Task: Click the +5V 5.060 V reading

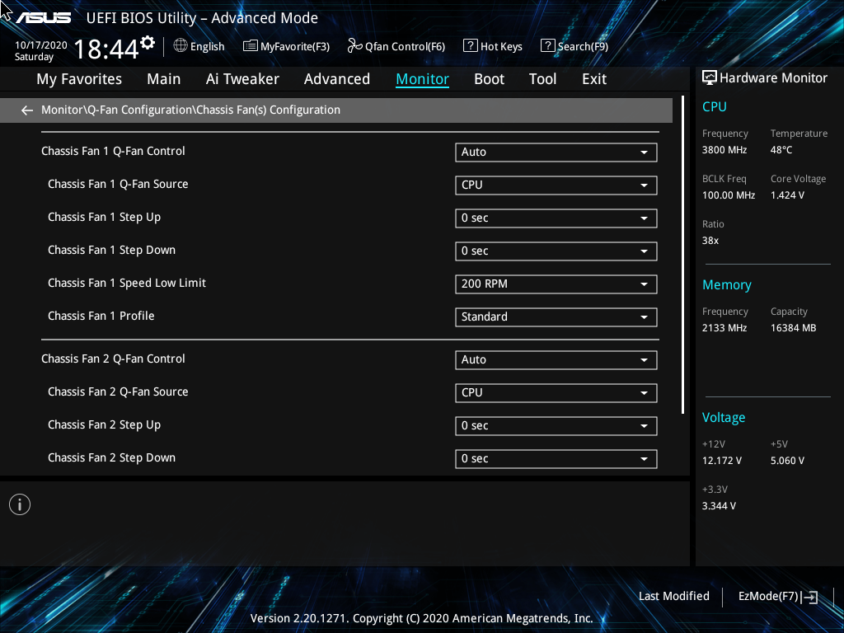Action: (x=787, y=461)
